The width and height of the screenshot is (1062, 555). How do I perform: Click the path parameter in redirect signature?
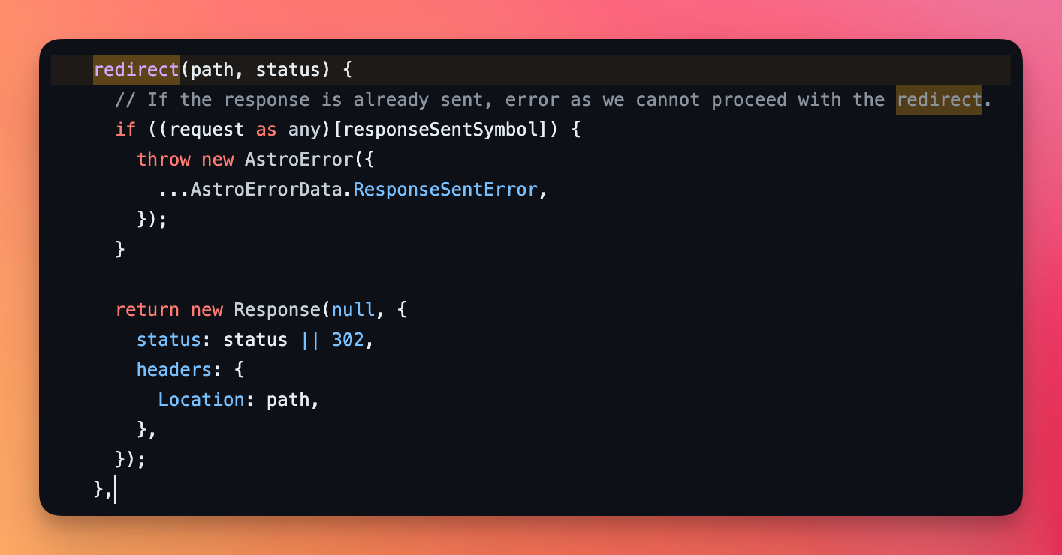(212, 70)
